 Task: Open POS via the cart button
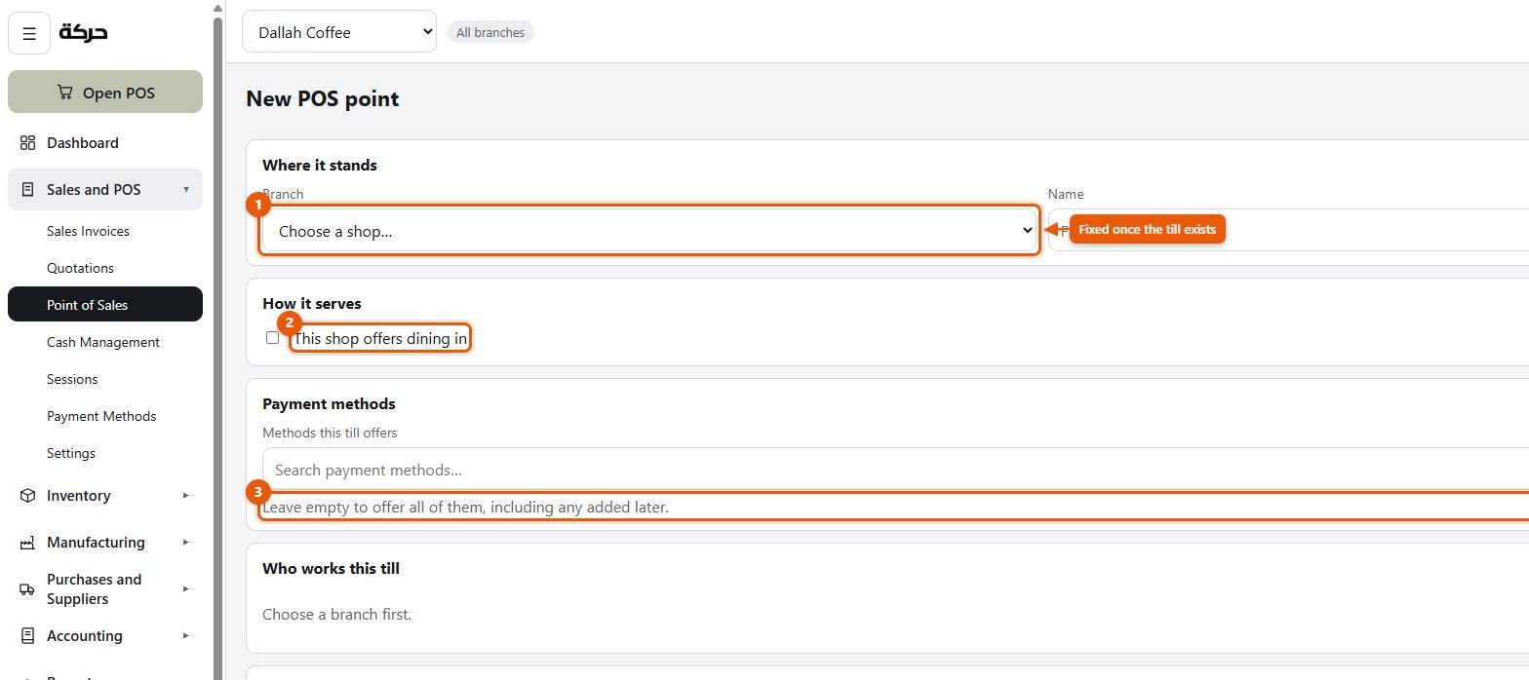click(105, 92)
